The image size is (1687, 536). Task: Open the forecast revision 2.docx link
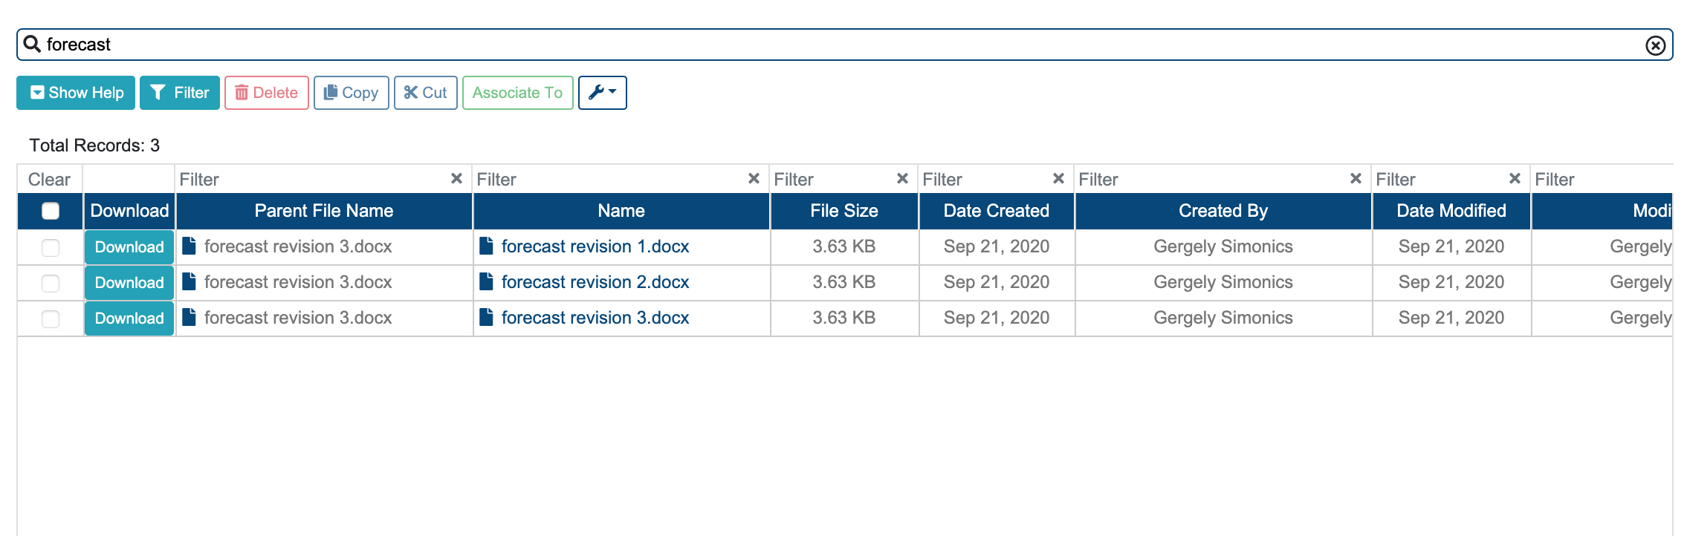click(x=595, y=282)
